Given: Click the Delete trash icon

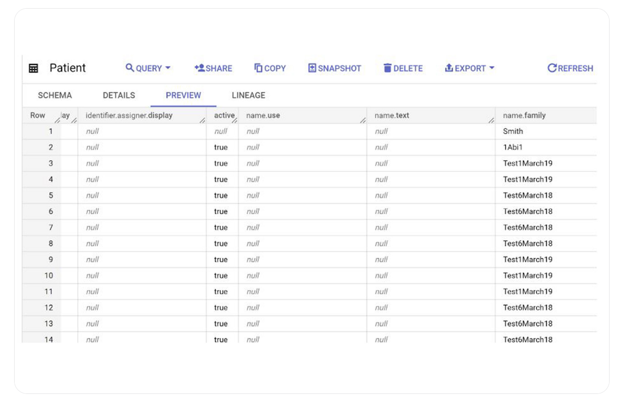Looking at the screenshot, I should pos(388,68).
